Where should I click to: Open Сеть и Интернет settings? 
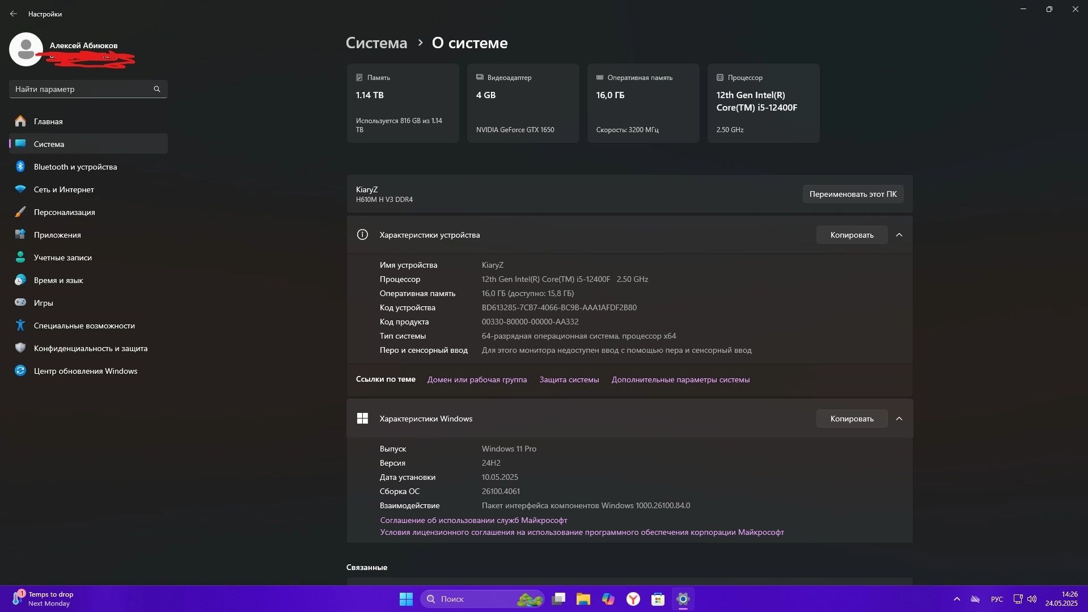[x=88, y=189]
